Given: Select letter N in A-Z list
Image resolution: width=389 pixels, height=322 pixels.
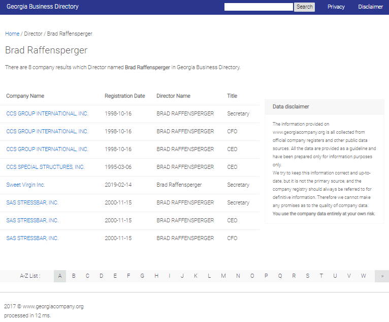Looking at the screenshot, I should (x=238, y=276).
